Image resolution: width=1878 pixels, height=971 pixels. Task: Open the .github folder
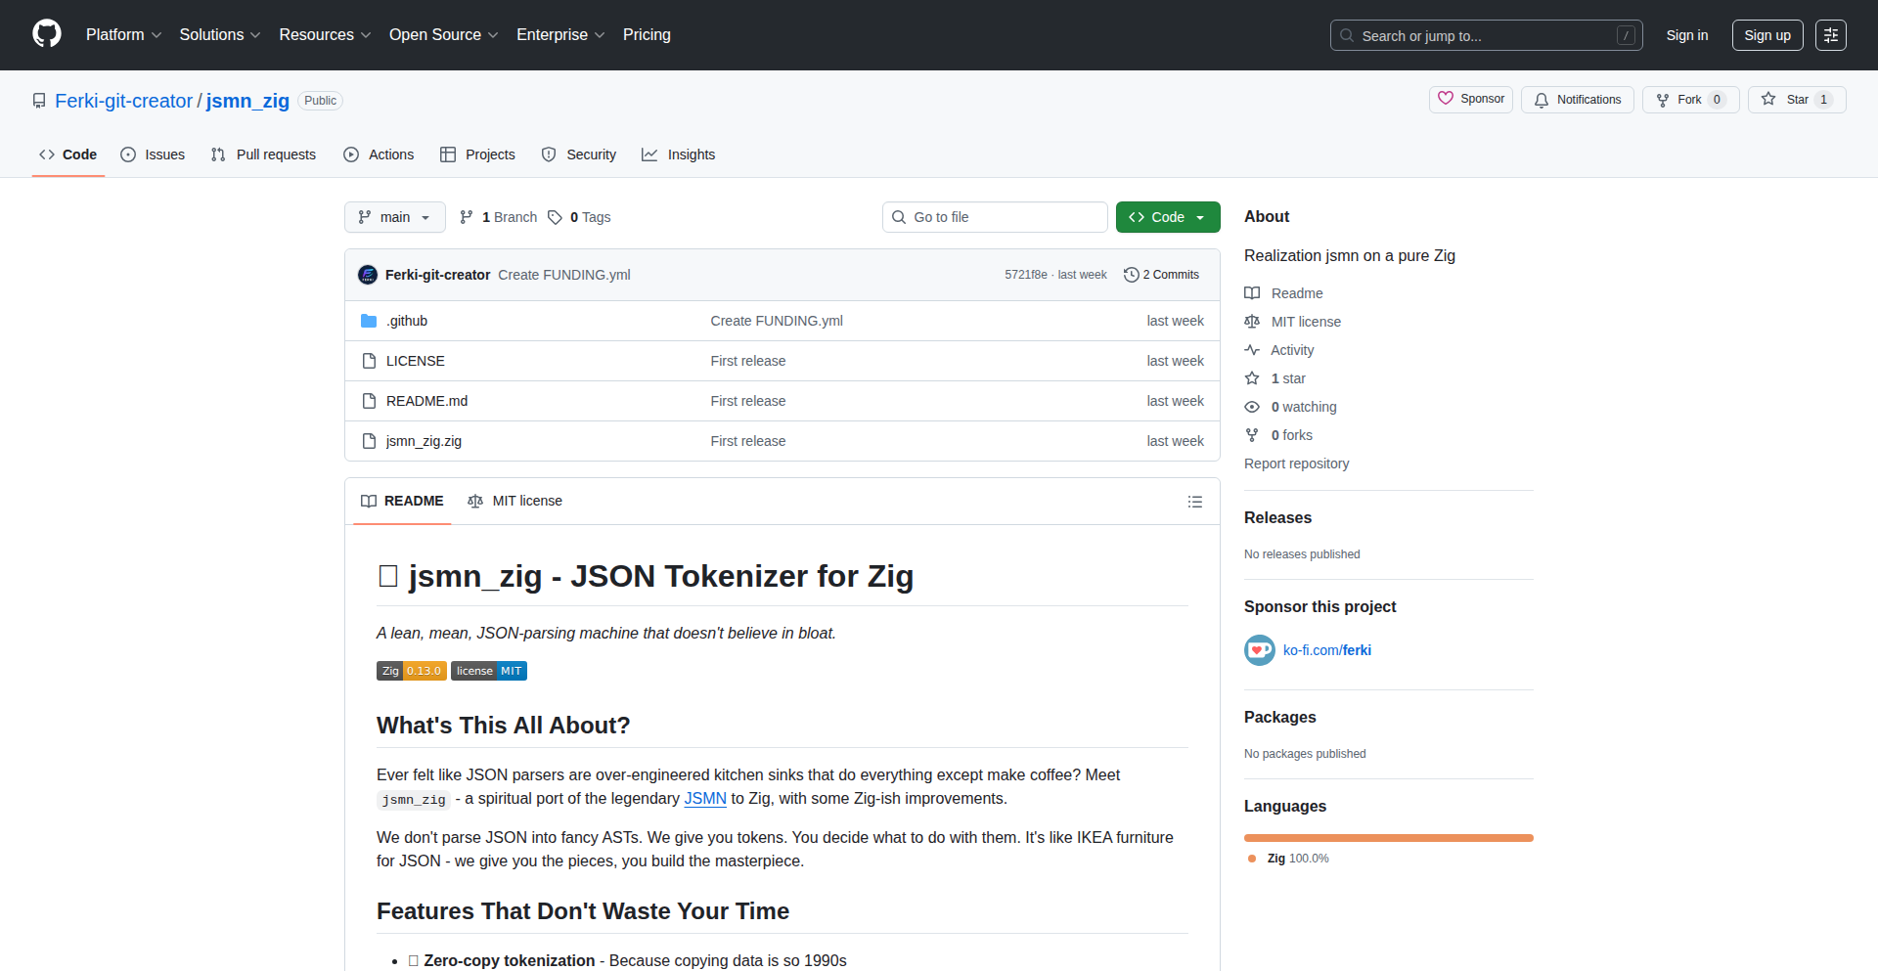[407, 321]
